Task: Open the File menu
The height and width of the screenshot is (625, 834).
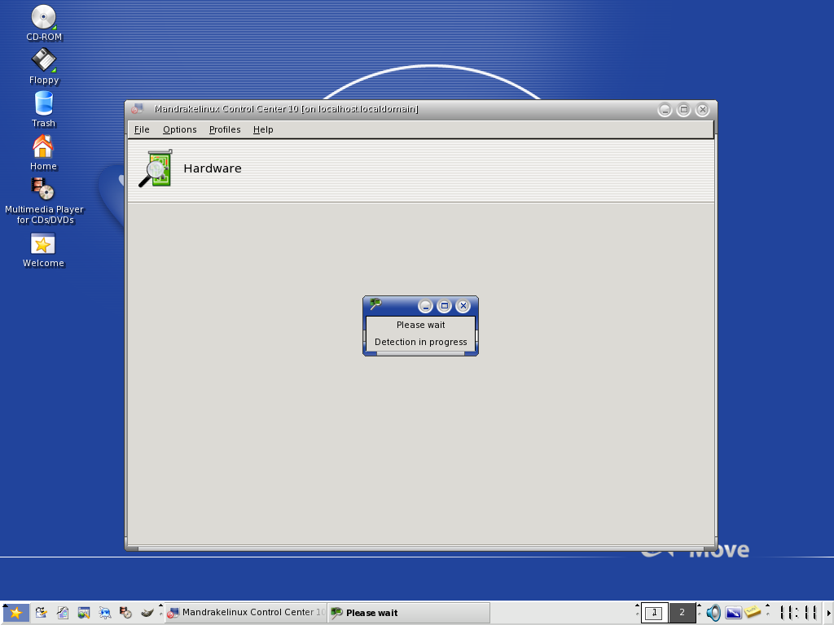Action: (x=142, y=129)
